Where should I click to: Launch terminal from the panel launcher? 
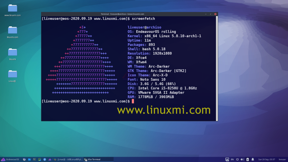(34, 159)
